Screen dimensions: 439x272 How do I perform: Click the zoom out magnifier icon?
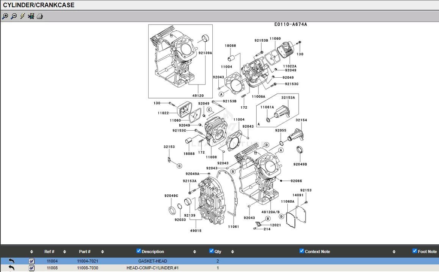[14, 16]
